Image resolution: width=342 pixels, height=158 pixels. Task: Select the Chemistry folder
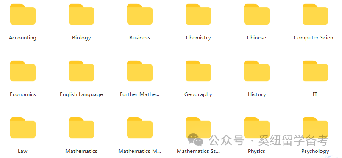(198, 14)
